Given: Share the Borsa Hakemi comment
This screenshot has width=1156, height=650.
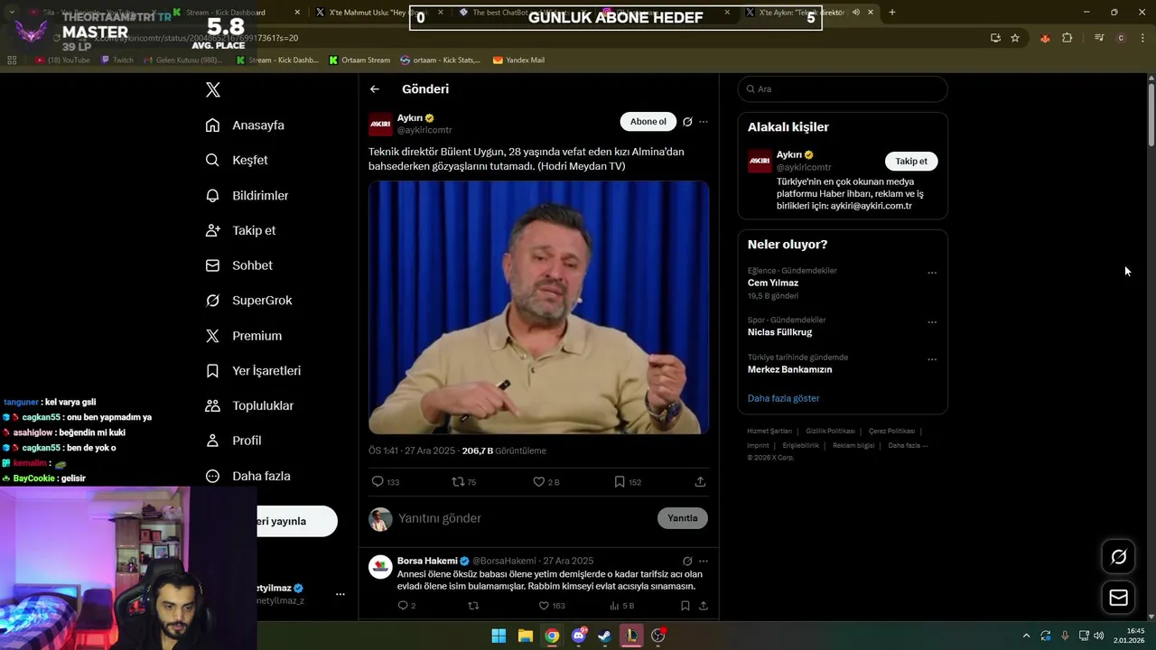Looking at the screenshot, I should tap(703, 606).
